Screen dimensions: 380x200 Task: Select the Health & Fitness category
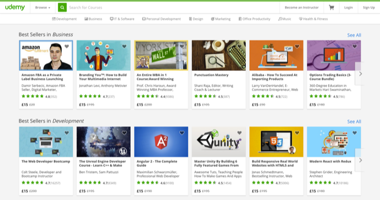click(313, 19)
